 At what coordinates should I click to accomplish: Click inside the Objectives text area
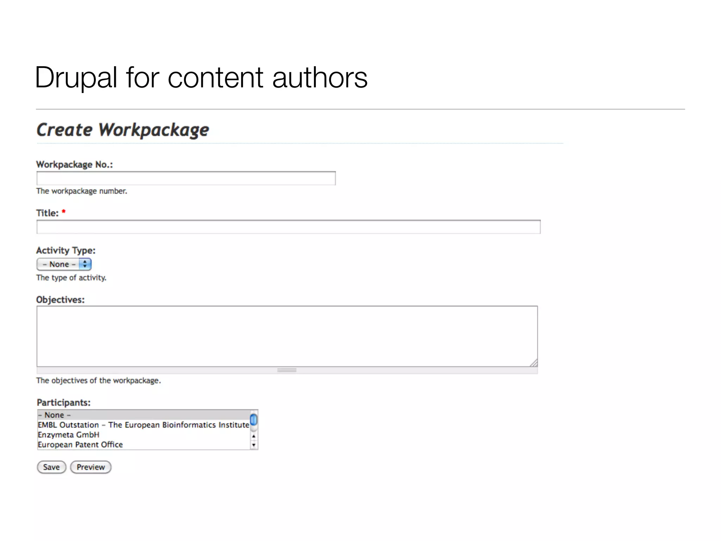coord(287,336)
